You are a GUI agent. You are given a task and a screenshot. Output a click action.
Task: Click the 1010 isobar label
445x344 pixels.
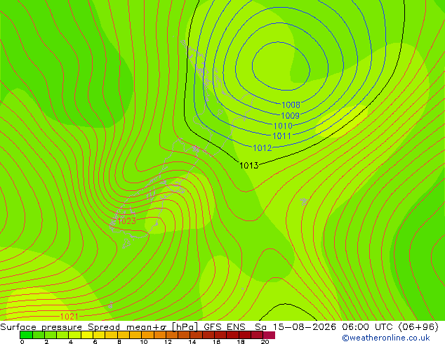click(283, 126)
